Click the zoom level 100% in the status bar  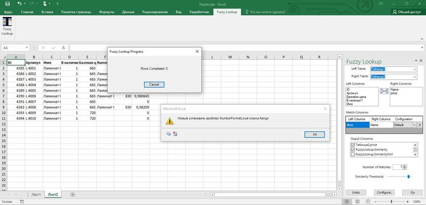[x=416, y=202]
